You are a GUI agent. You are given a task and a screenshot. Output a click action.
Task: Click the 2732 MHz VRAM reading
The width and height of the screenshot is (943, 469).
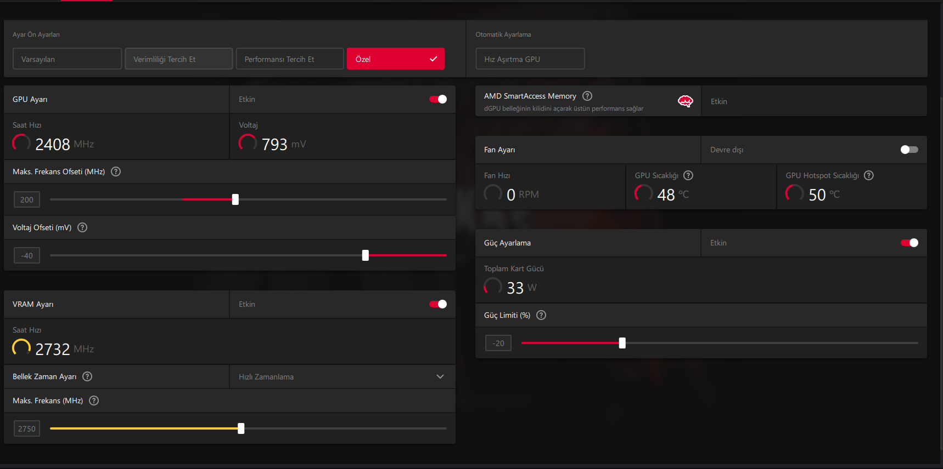(x=53, y=349)
